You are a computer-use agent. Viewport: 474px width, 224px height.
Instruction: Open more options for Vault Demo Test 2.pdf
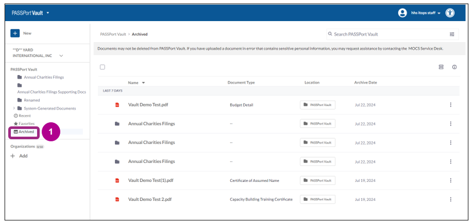(x=450, y=199)
